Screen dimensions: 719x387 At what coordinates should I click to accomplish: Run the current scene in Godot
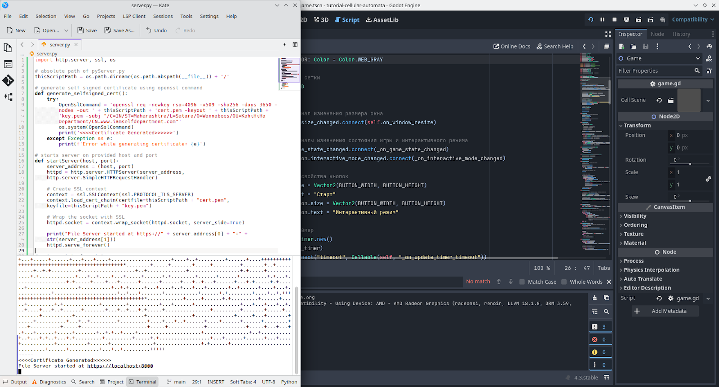click(639, 20)
